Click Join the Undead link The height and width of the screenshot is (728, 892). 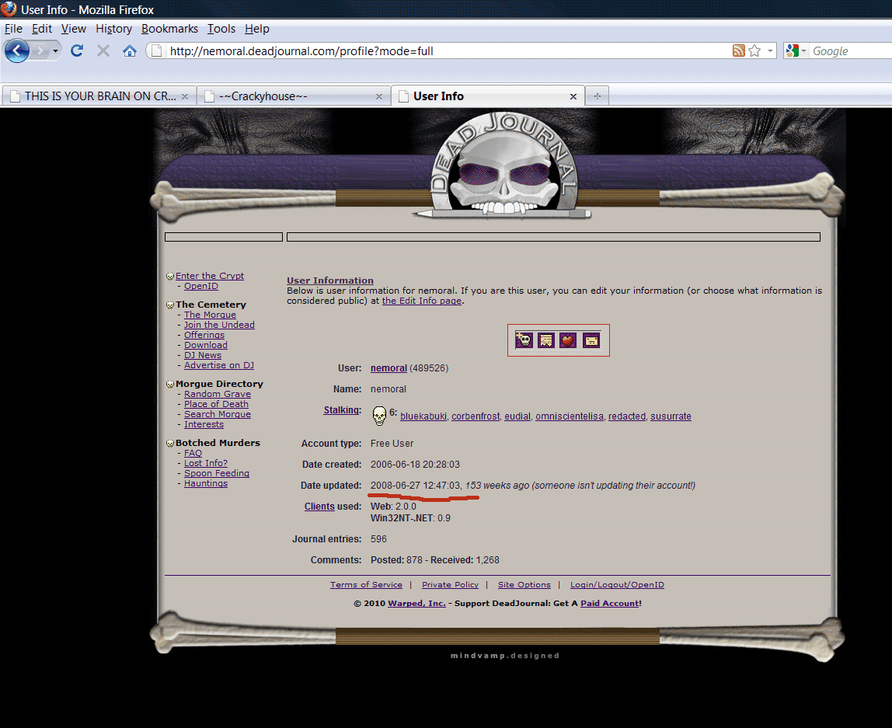[x=219, y=325]
